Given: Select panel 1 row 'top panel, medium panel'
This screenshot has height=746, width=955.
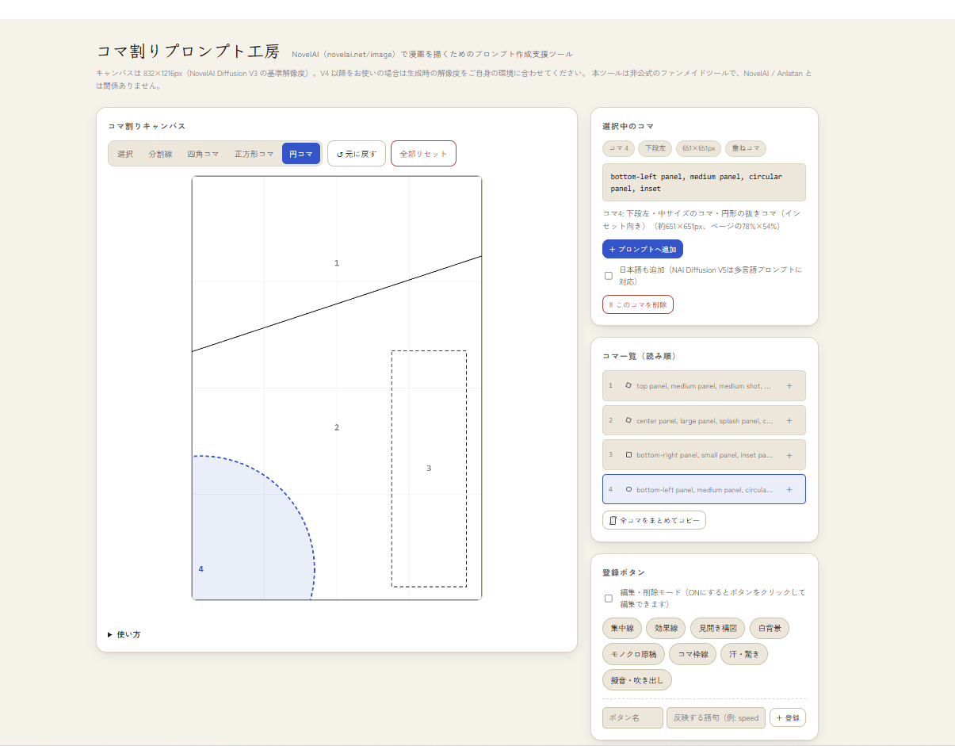Looking at the screenshot, I should coord(704,386).
